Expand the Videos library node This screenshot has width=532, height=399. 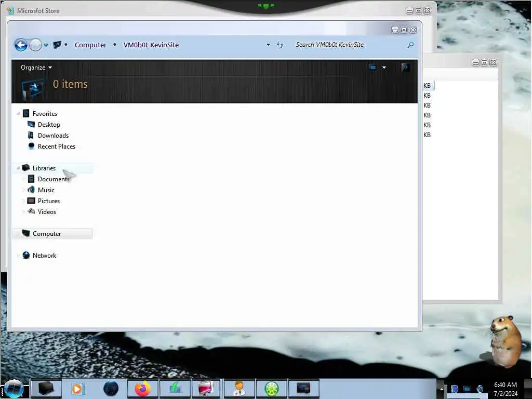click(x=23, y=211)
